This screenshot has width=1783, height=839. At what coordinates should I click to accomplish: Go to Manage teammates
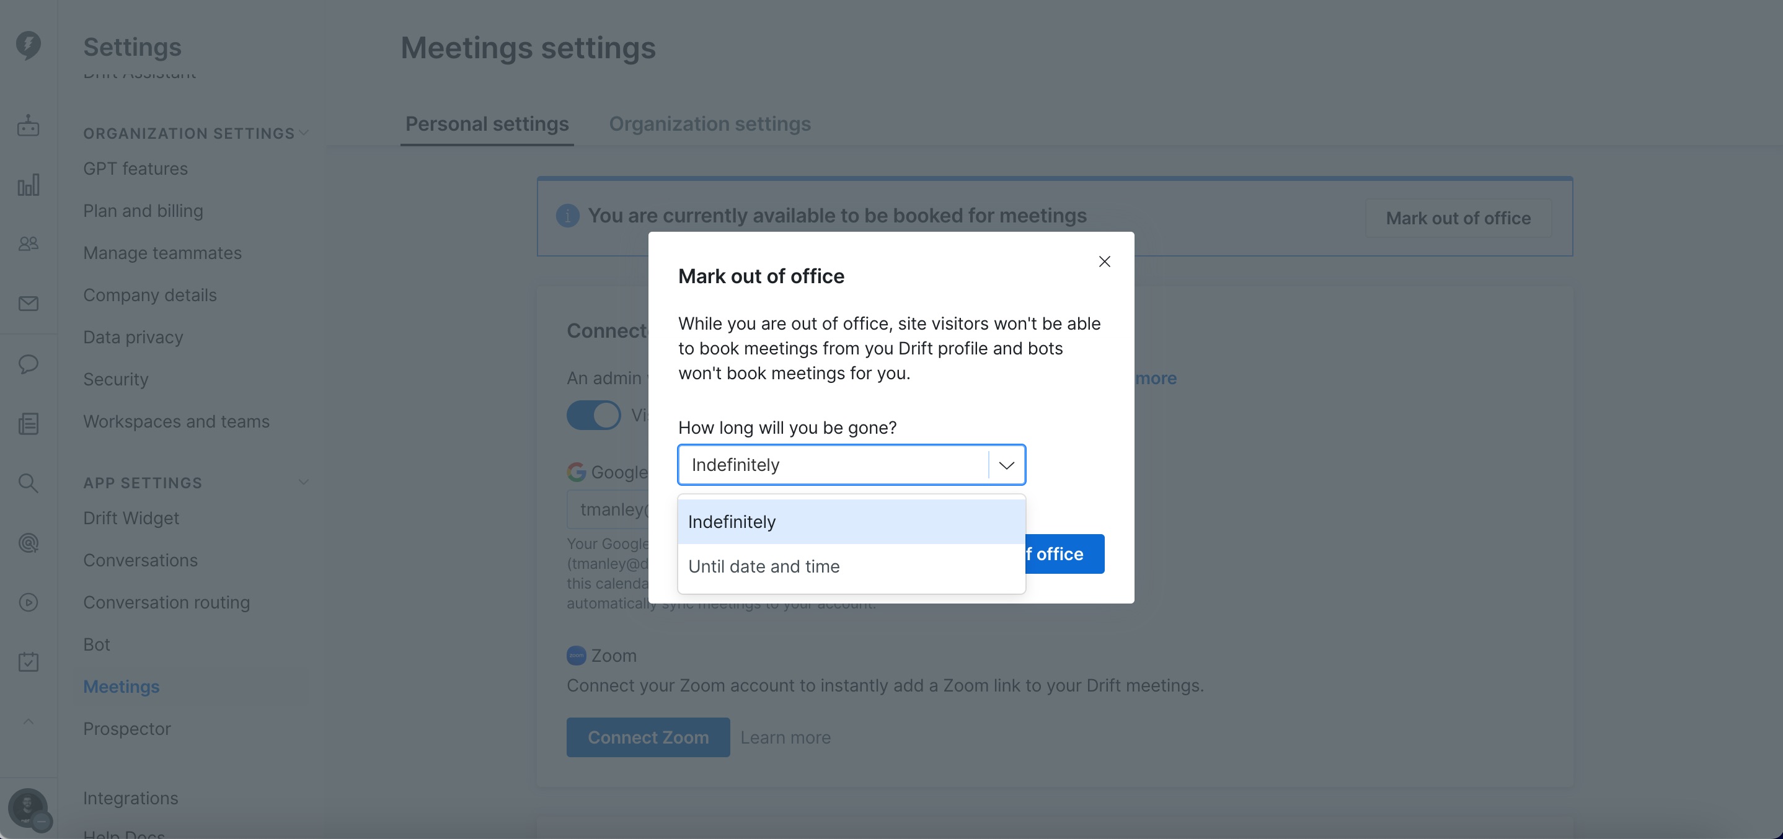click(162, 253)
